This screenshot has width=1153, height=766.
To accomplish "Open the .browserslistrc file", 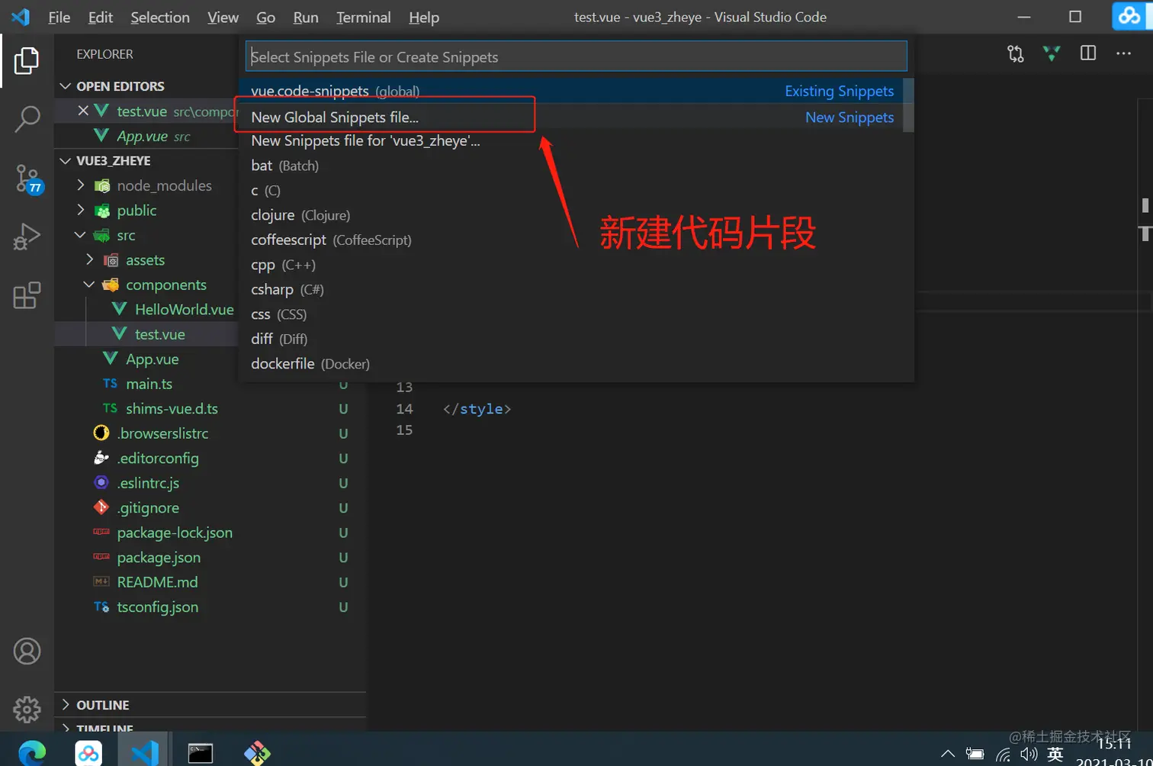I will (162, 433).
